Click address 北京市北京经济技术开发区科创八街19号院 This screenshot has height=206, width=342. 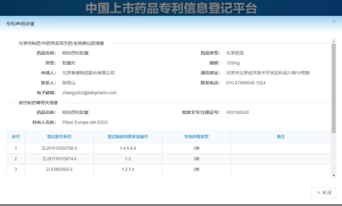pyautogui.click(x=268, y=73)
